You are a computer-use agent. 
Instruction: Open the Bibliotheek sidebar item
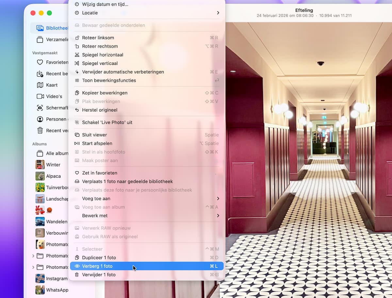pos(50,28)
